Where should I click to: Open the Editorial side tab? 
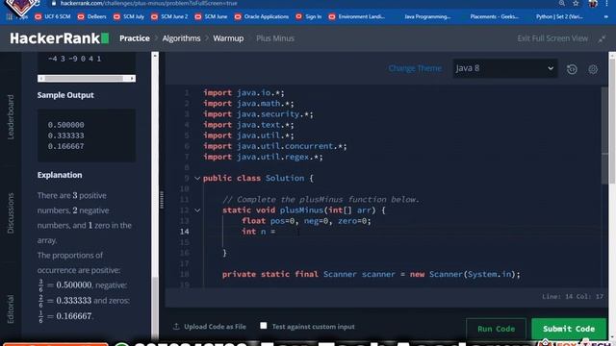click(11, 309)
